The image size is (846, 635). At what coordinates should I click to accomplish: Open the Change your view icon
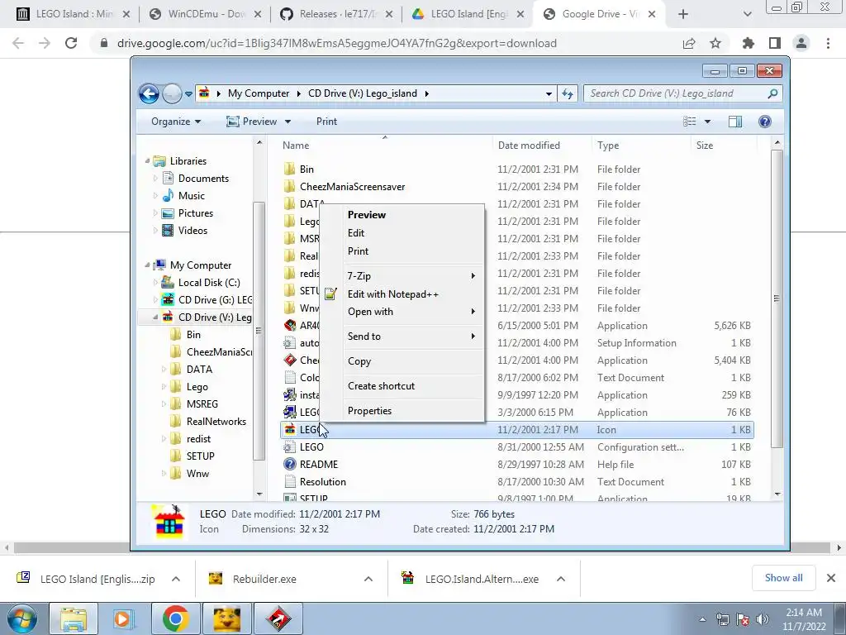point(690,122)
